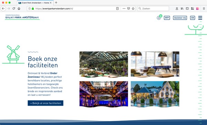Open the site's main hamburger menu
Screen dimensions: 207x125
tap(200, 18)
